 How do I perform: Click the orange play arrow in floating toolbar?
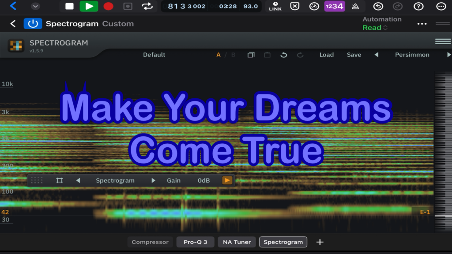(227, 180)
